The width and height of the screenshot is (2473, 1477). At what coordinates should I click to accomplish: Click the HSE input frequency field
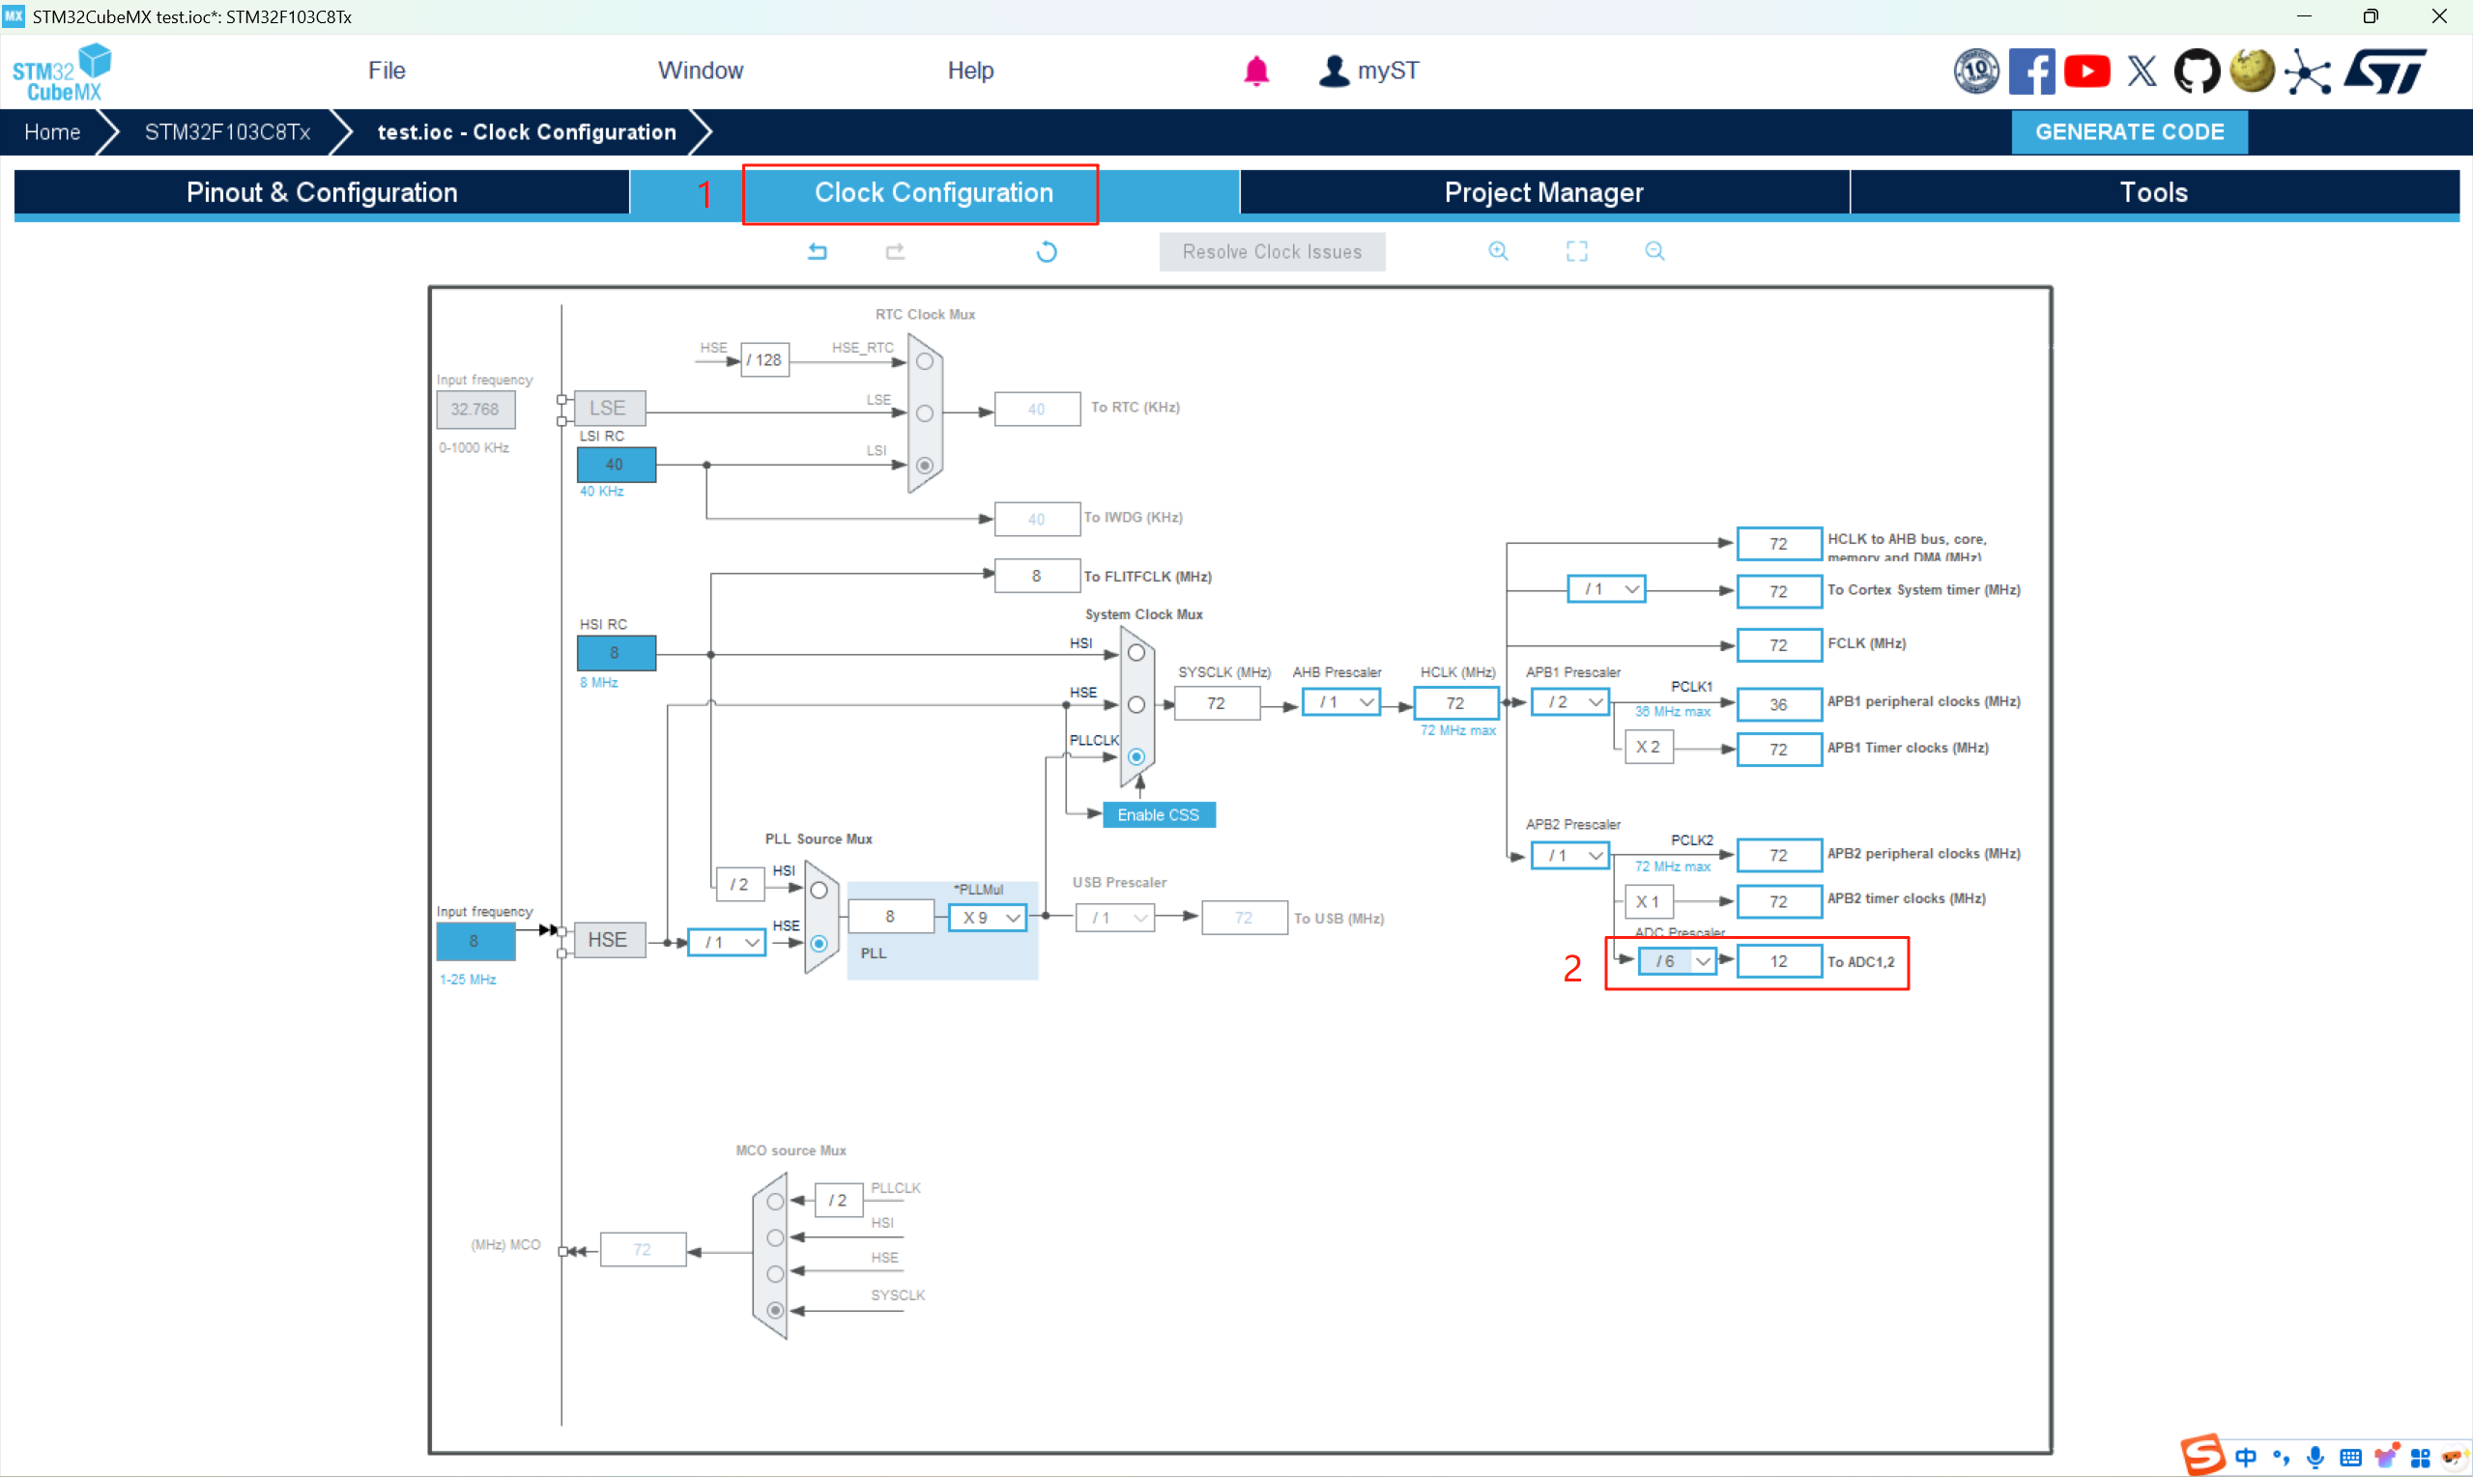(x=474, y=941)
